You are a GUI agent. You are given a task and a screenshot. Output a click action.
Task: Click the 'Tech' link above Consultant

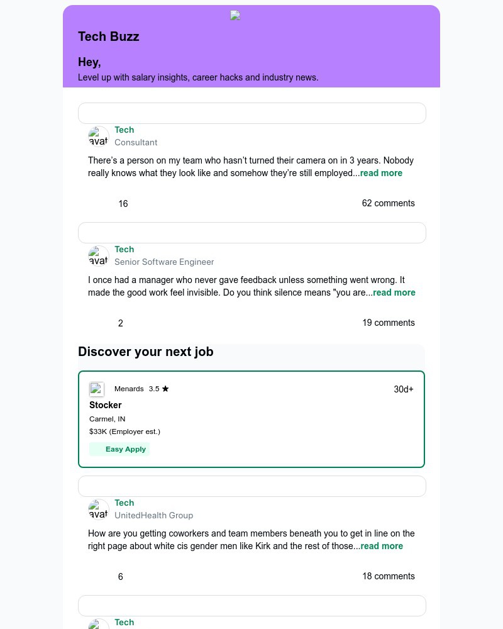[124, 130]
